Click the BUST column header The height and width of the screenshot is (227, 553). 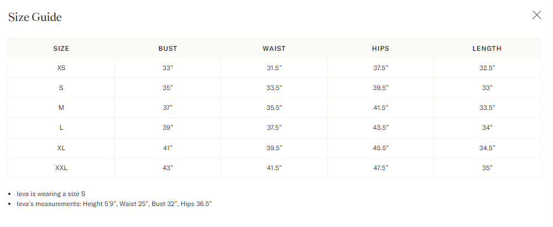168,49
